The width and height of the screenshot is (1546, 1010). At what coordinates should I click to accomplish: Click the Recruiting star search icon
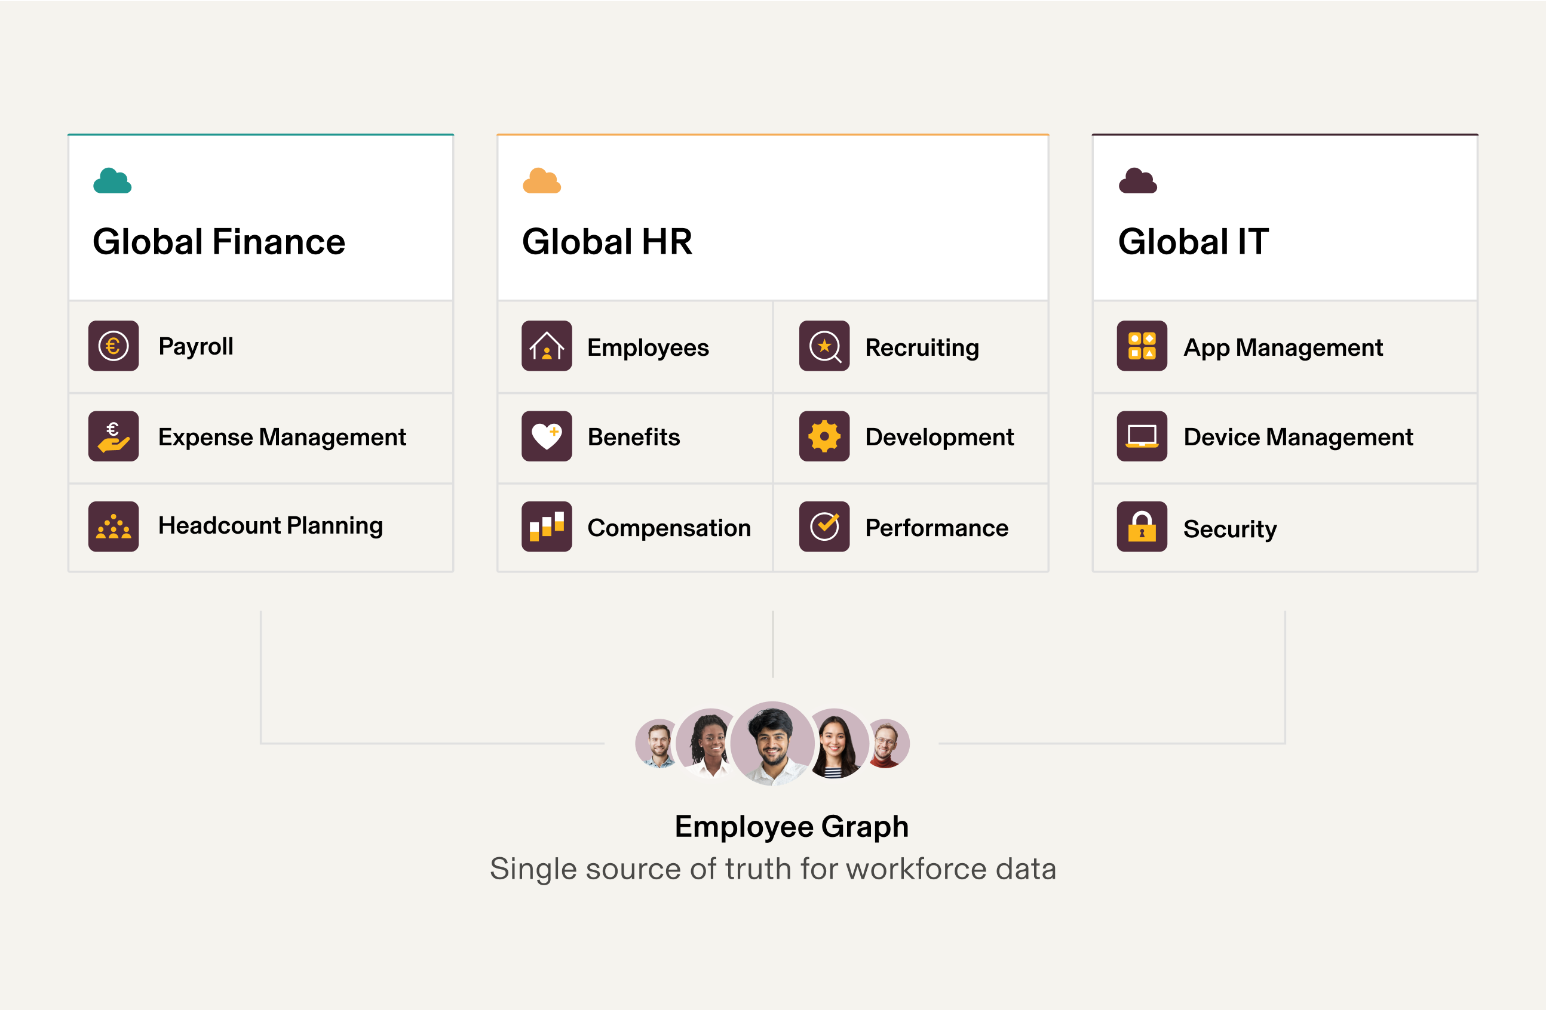(x=824, y=346)
